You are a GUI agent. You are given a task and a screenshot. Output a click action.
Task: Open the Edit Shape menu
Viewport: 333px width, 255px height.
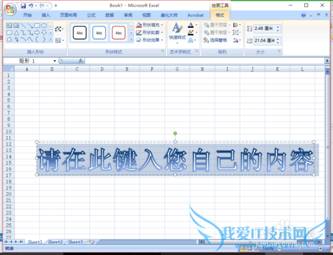point(59,29)
